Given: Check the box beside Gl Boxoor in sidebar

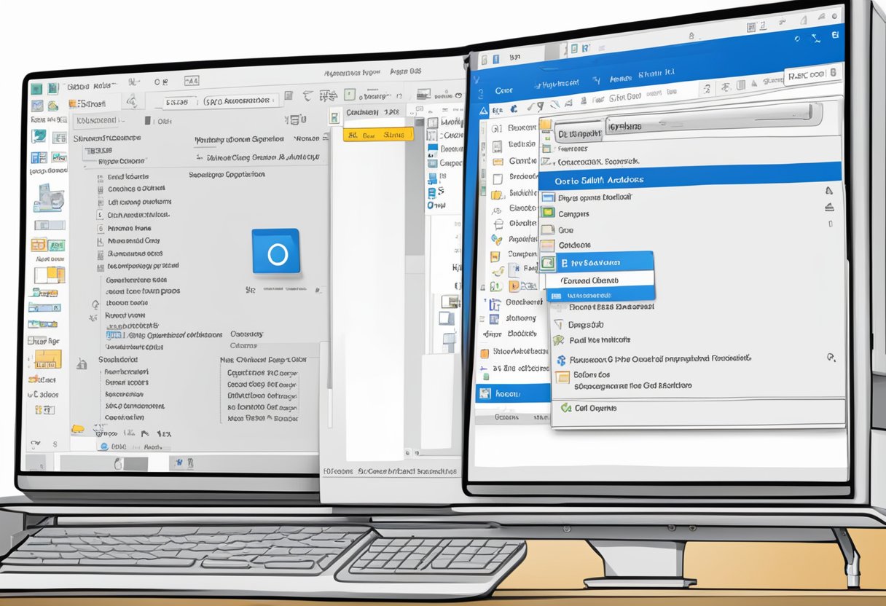Looking at the screenshot, I should (497, 128).
